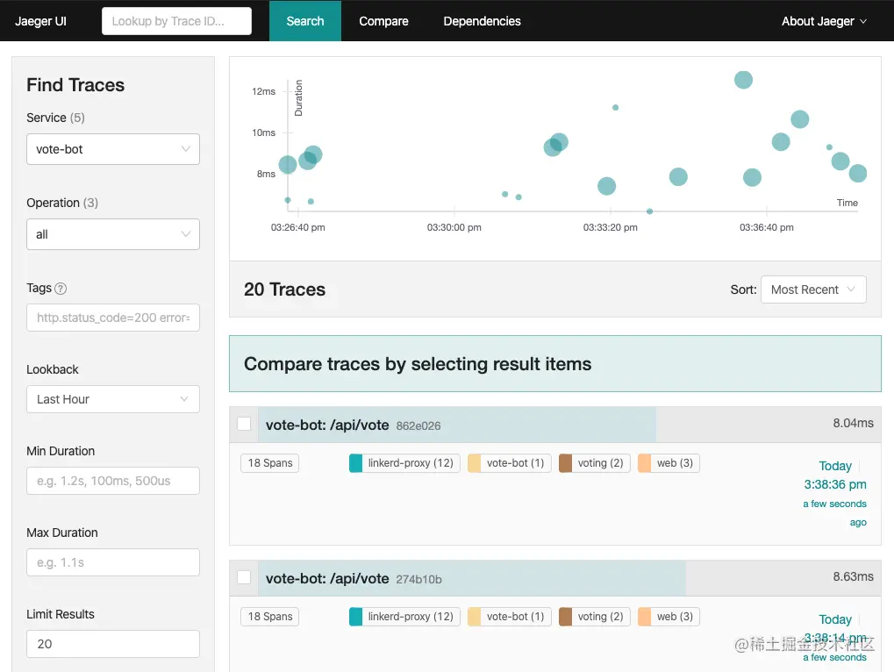
Task: Click the Tags help question-mark icon
Action: [61, 289]
